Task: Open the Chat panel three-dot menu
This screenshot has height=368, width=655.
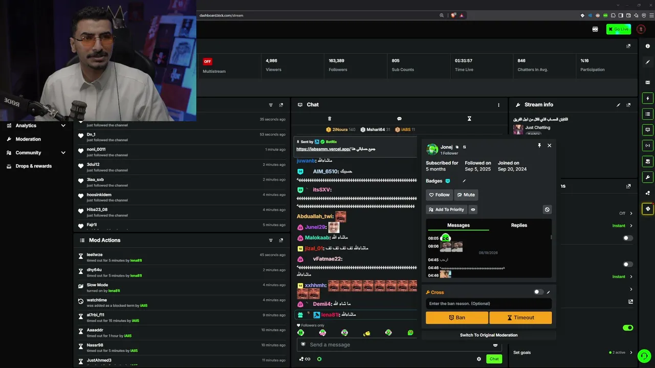Action: pyautogui.click(x=498, y=105)
